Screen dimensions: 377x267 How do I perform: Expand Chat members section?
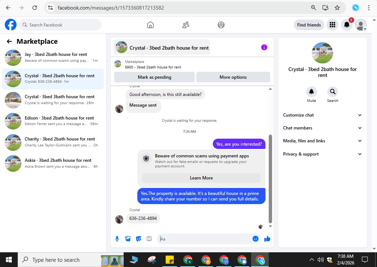(323, 128)
